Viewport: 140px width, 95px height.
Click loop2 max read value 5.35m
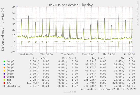point(119,68)
